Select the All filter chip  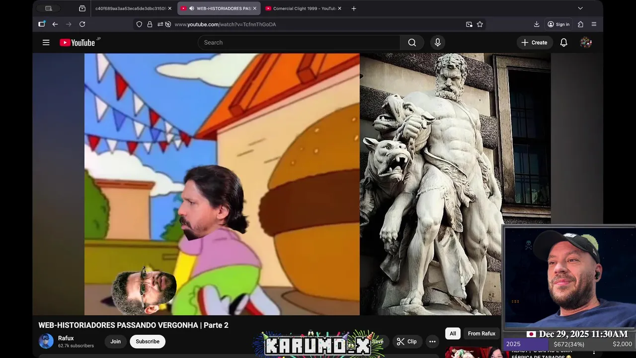pos(453,334)
